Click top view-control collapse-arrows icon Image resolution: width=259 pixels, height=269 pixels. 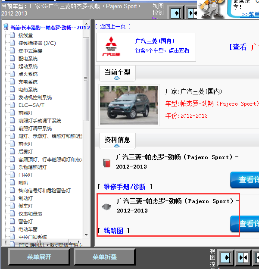(x=192, y=13)
